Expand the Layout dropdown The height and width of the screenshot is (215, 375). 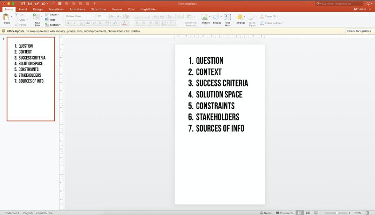[52, 15]
